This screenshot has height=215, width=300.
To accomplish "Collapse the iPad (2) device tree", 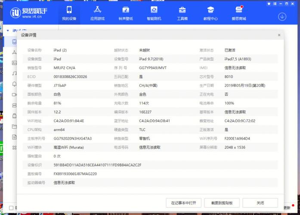I will click(8, 31).
